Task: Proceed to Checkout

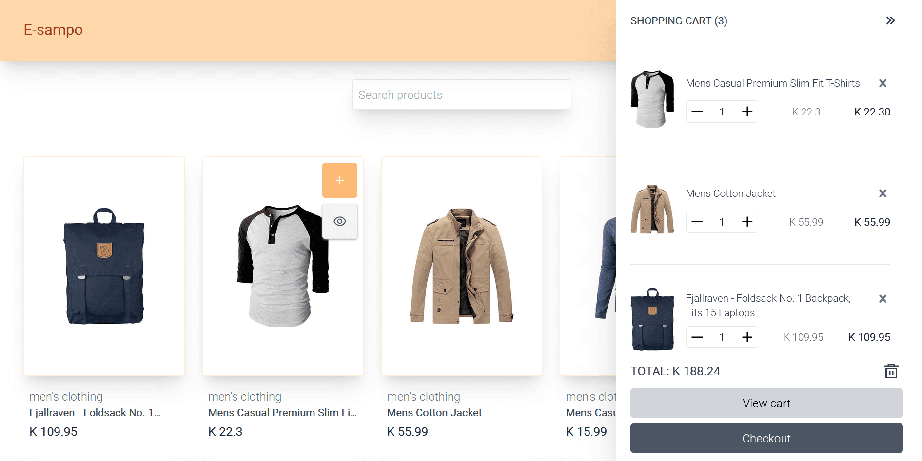Action: click(x=766, y=438)
